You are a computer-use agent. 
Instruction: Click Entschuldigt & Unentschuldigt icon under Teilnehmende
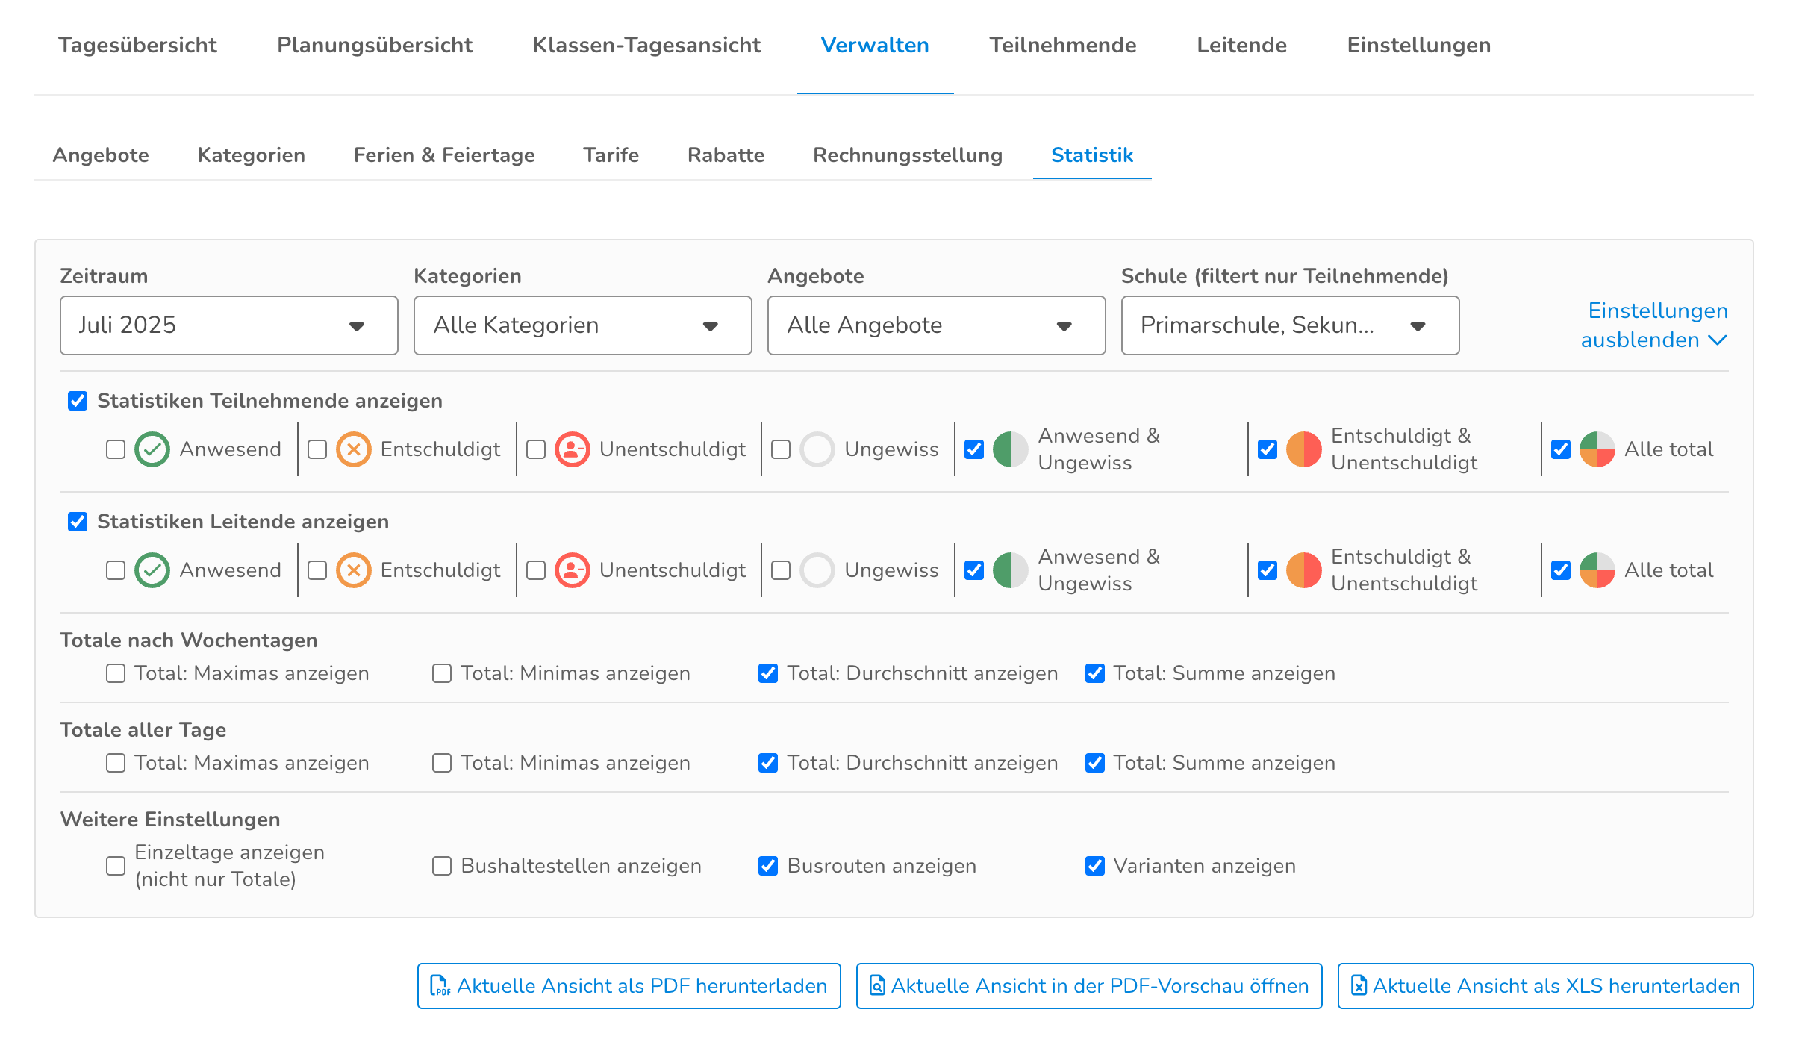click(x=1304, y=449)
